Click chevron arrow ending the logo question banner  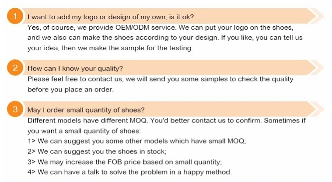pos(317,16)
